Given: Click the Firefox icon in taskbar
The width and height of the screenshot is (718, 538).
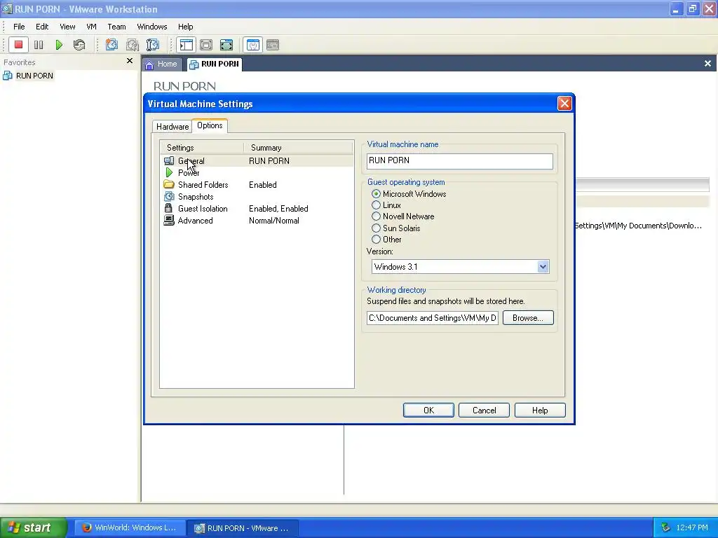Looking at the screenshot, I should tap(86, 527).
